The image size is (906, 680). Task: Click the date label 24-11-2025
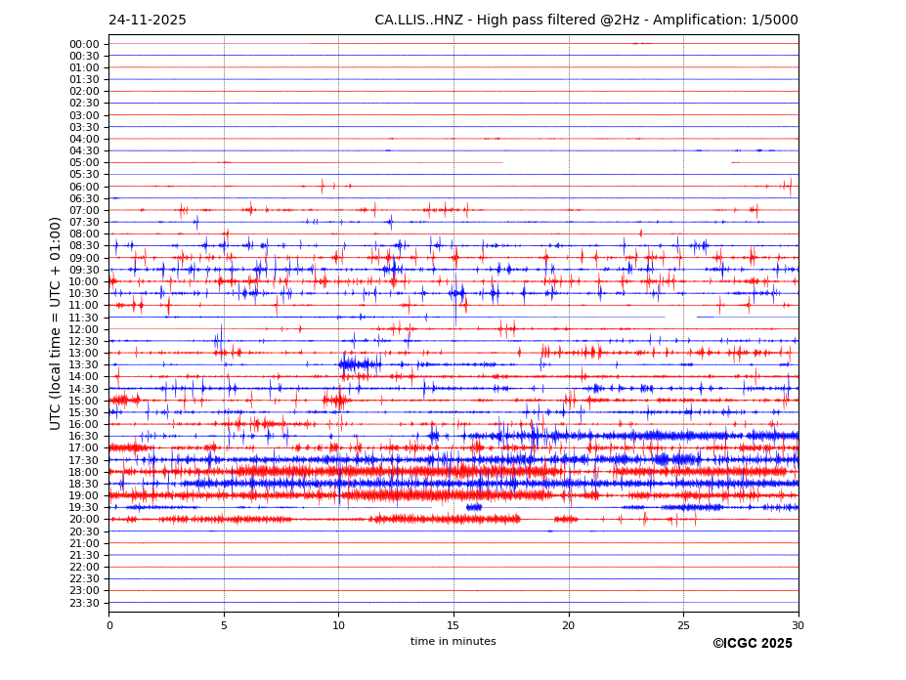point(147,21)
